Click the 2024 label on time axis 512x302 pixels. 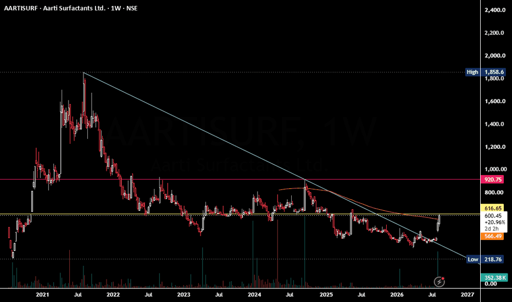click(x=254, y=294)
